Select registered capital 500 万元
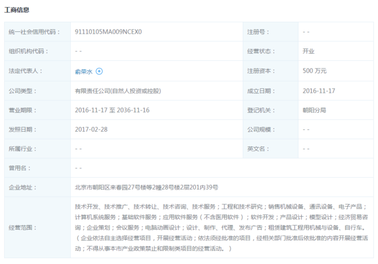The image size is (378, 264). tap(315, 71)
